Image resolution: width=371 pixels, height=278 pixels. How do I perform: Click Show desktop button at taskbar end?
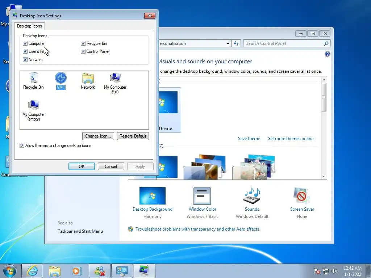(368, 271)
